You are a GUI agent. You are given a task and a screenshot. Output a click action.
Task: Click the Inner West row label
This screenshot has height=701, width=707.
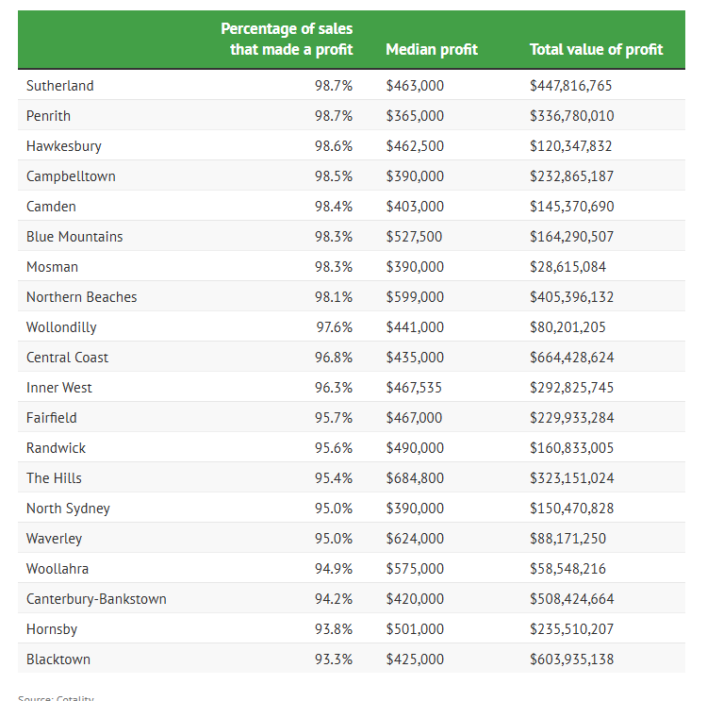coord(59,388)
